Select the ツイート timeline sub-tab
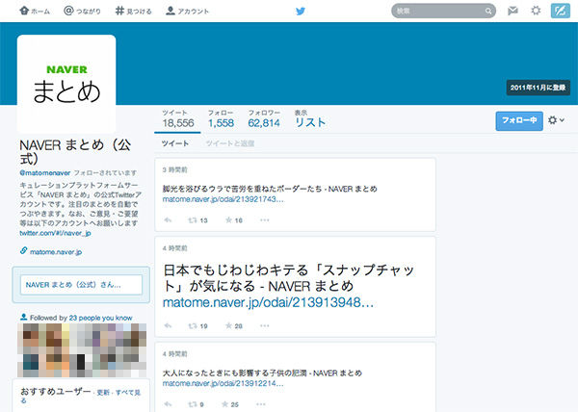This screenshot has width=578, height=412. 175,143
